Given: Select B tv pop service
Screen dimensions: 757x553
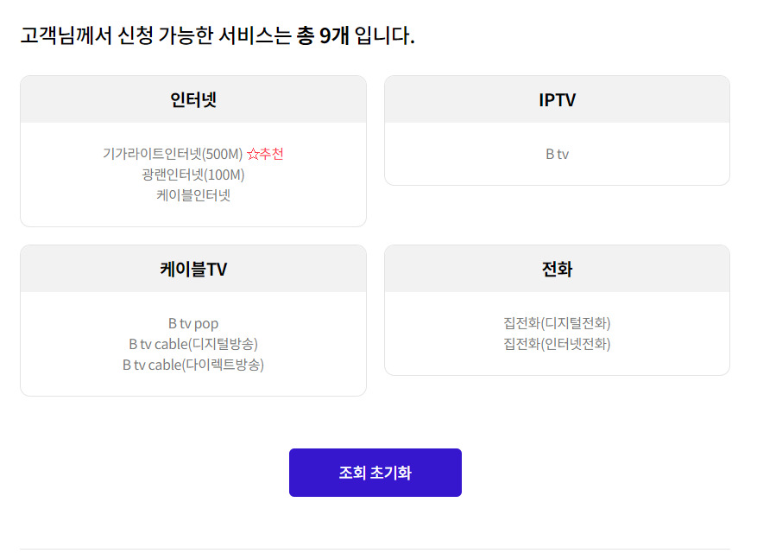Looking at the screenshot, I should click(x=193, y=323).
